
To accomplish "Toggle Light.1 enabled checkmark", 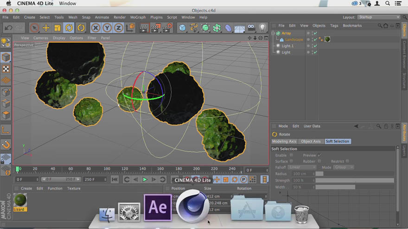I will (316, 46).
